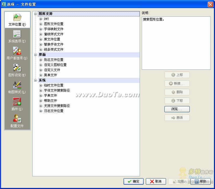Image resolution: width=215 pixels, height=189 pixels.
Task: Go to 图形设定 (W) page
Action: coord(17,71)
